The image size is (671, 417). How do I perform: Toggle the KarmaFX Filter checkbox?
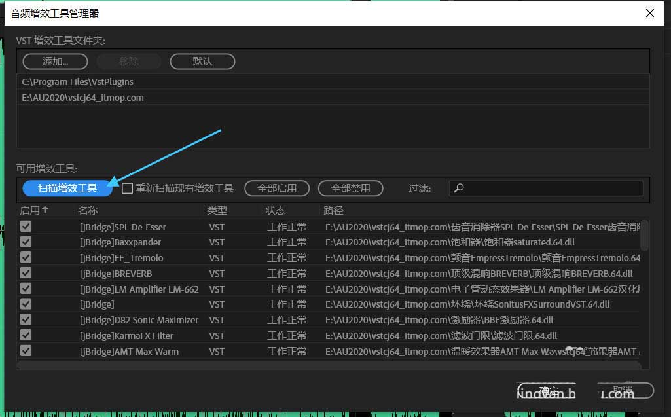[26, 335]
